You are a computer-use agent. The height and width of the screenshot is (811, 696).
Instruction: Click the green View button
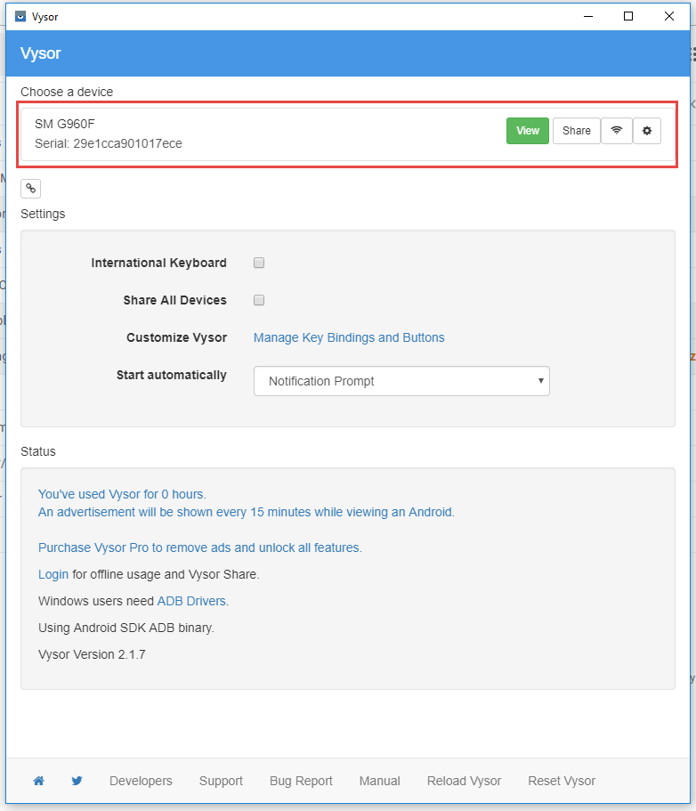click(x=528, y=131)
